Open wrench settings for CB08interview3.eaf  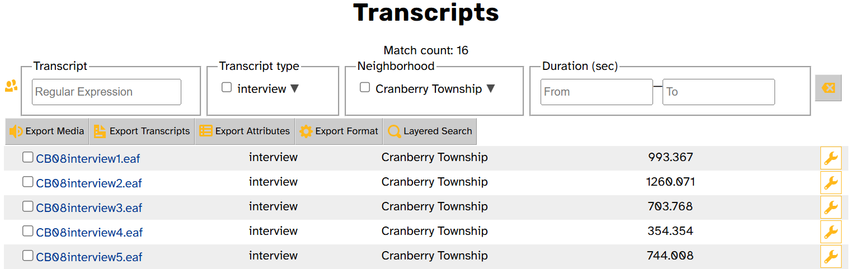(831, 207)
